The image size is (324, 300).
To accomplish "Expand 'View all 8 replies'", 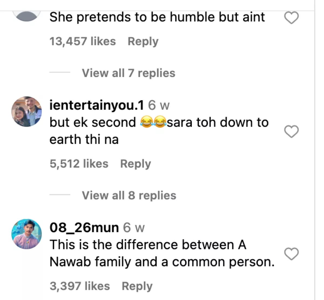I will (129, 196).
